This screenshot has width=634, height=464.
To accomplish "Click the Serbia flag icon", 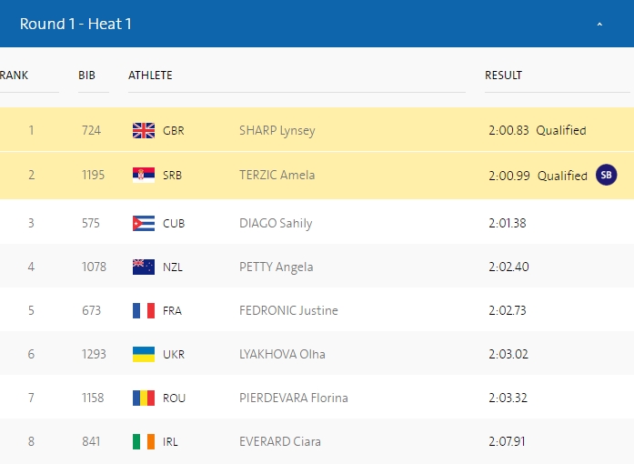I will (x=144, y=175).
